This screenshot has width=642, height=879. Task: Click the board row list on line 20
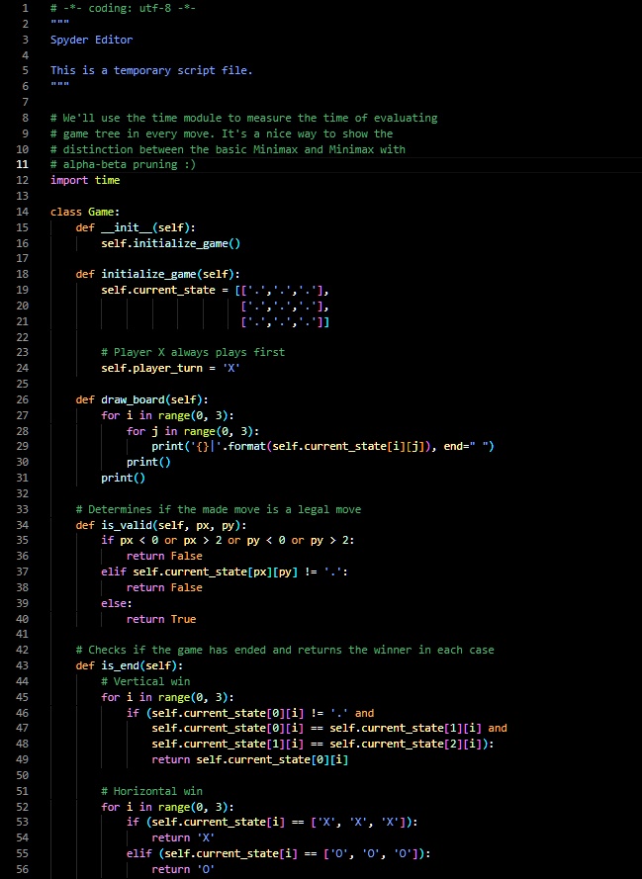284,307
